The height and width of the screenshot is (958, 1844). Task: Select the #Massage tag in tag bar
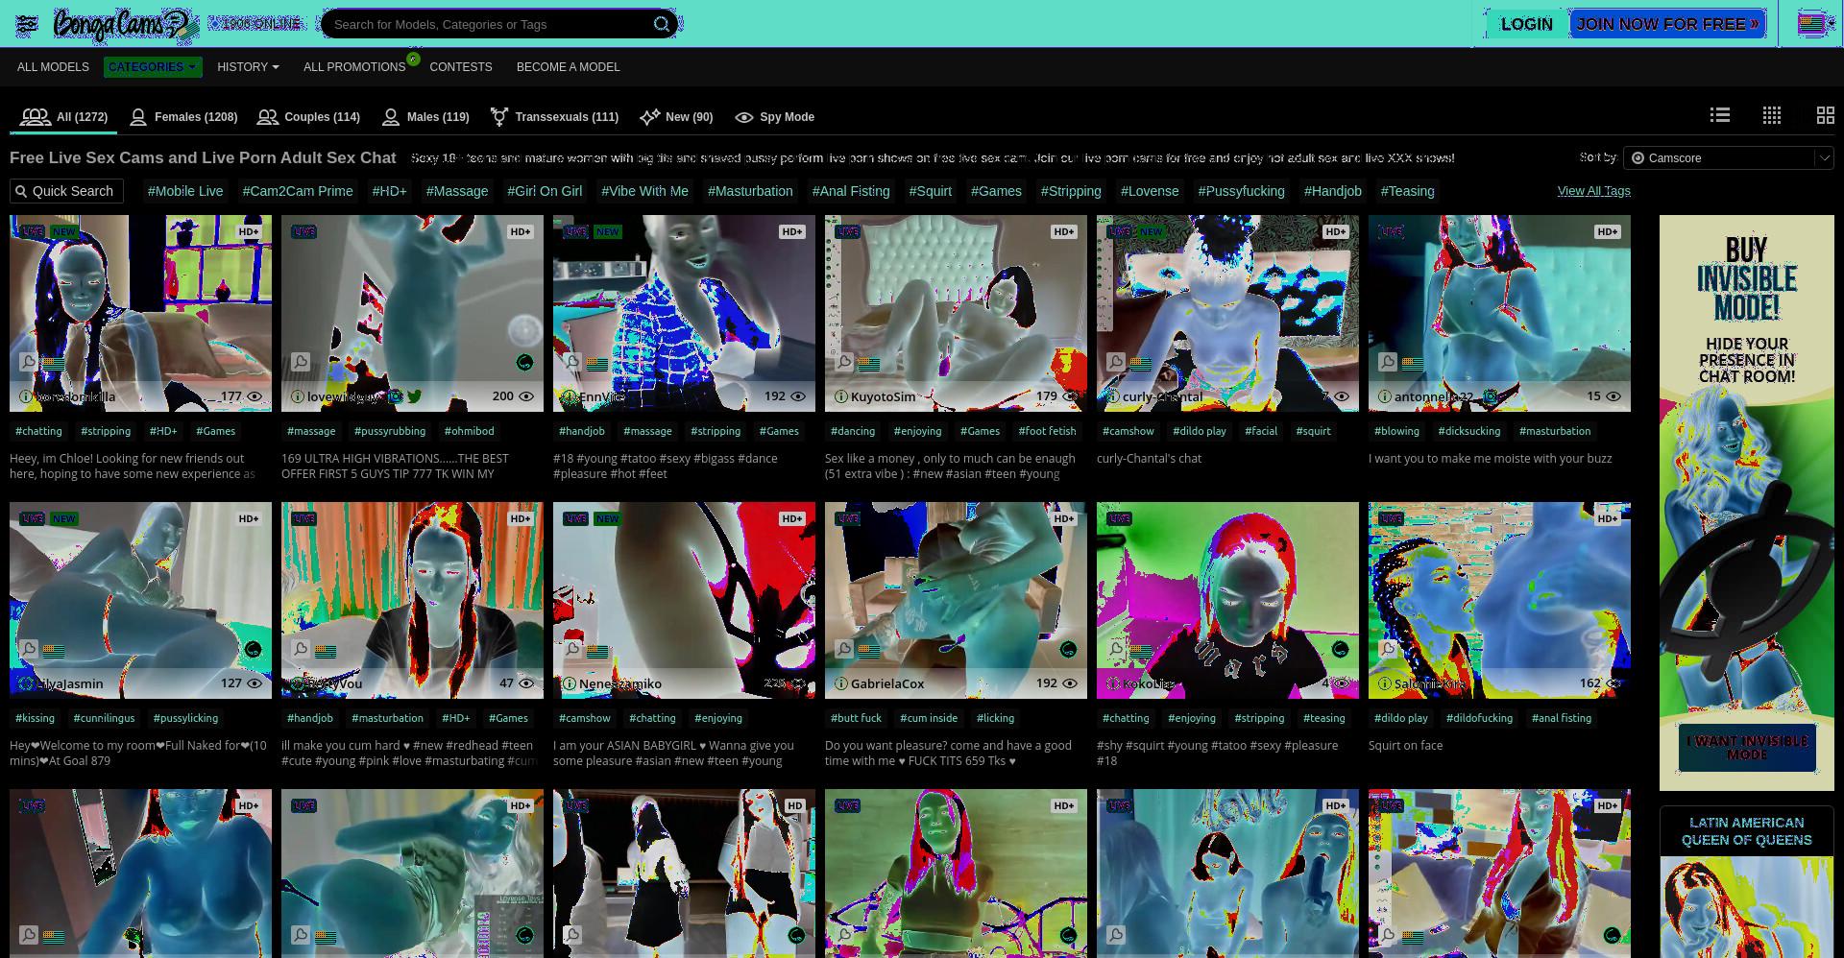457,191
